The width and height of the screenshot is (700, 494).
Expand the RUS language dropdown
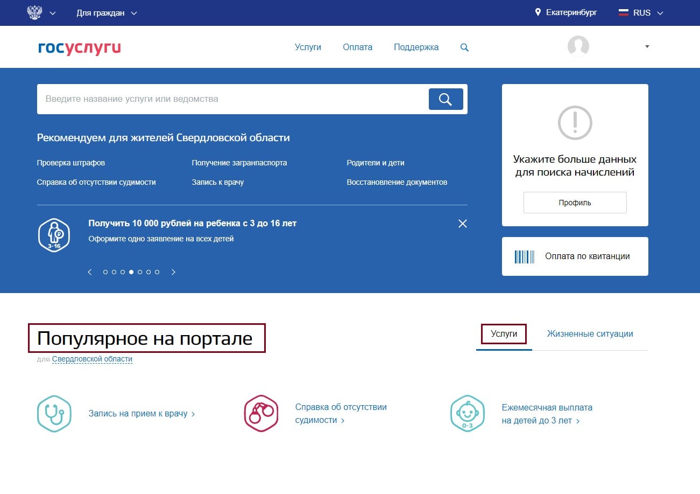[x=642, y=13]
